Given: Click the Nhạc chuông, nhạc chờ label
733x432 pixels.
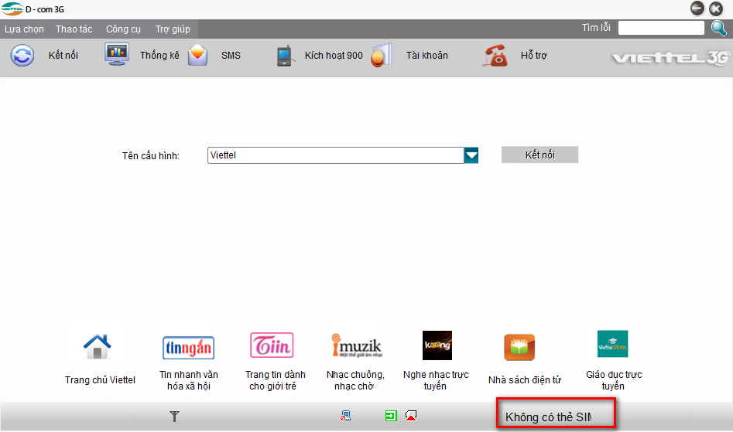Looking at the screenshot, I should (x=355, y=380).
